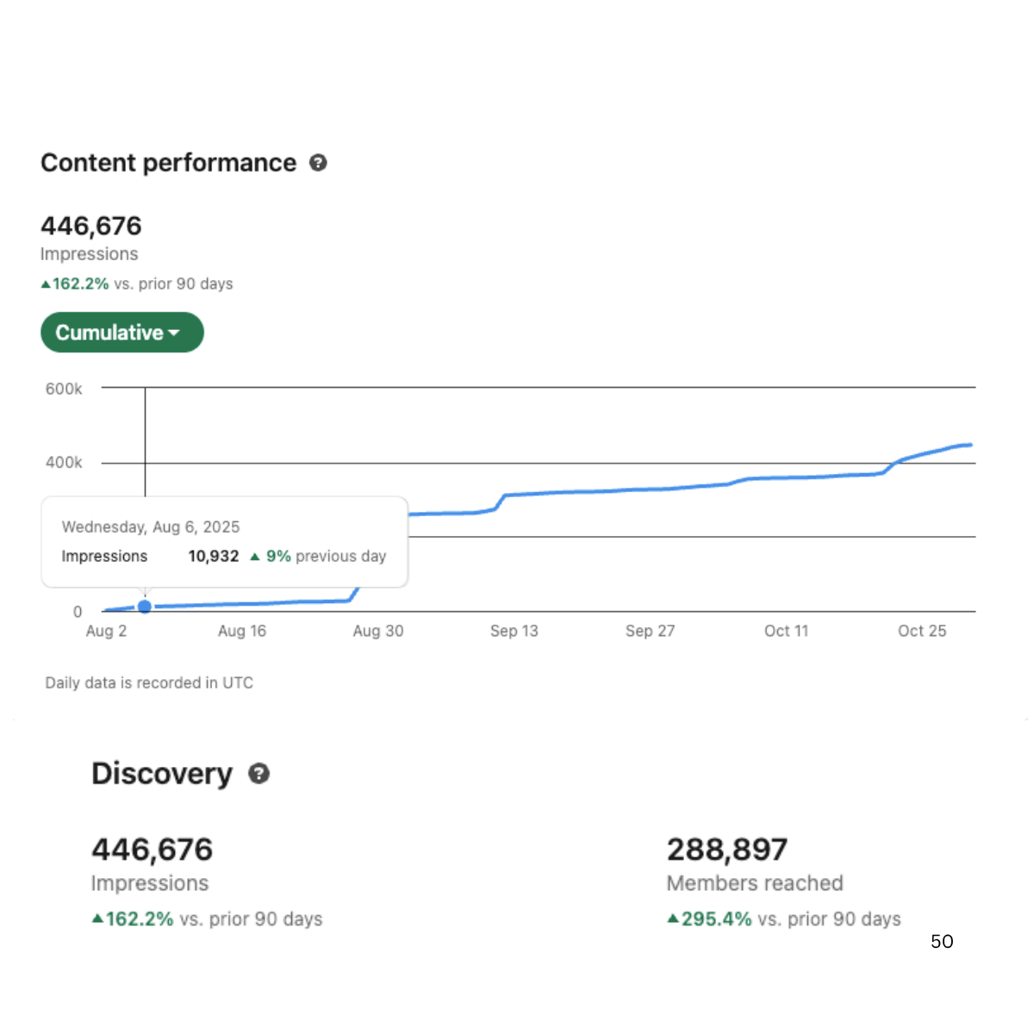Click the 10,932 impressions value in tooltip

(213, 557)
